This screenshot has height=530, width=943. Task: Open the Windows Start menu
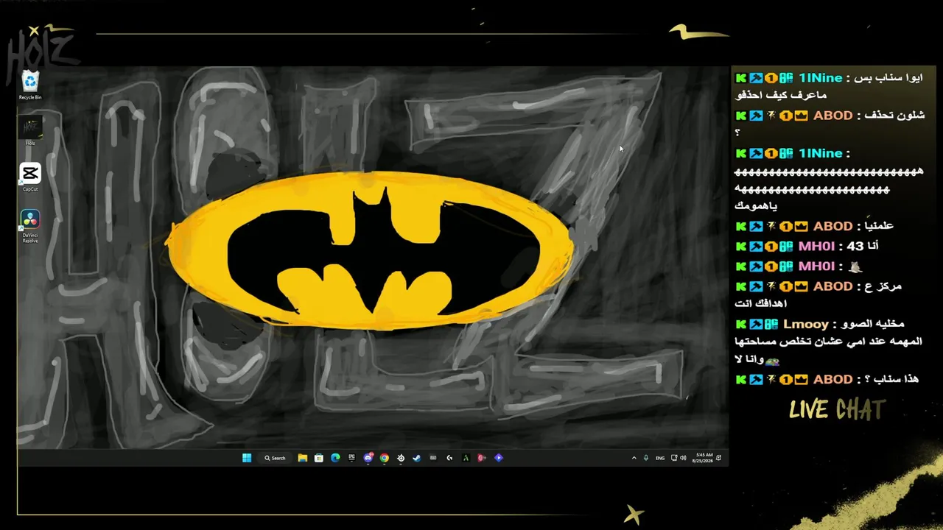[x=247, y=458]
